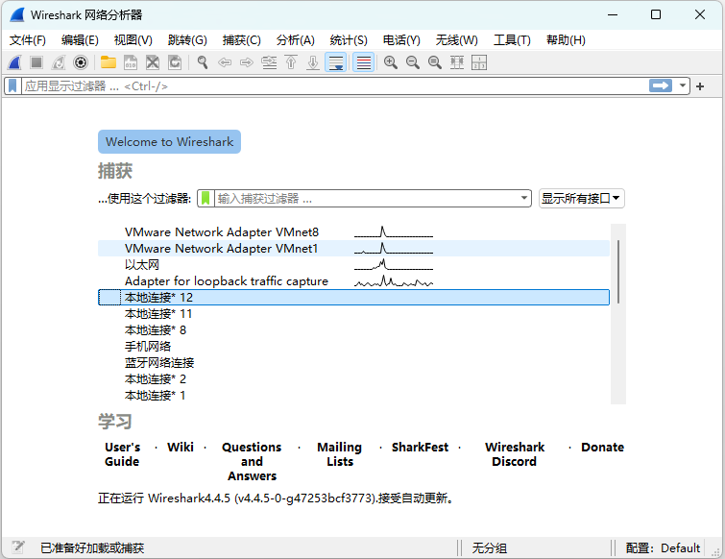Click the green capture filter bookmark icon
The height and width of the screenshot is (559, 725).
pyautogui.click(x=205, y=199)
